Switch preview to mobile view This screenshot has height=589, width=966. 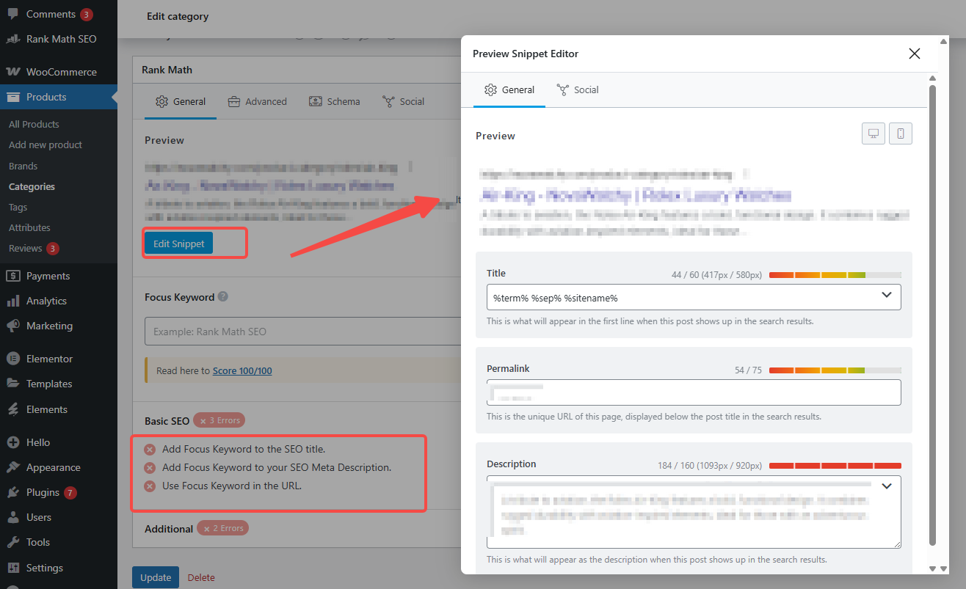[x=901, y=133]
